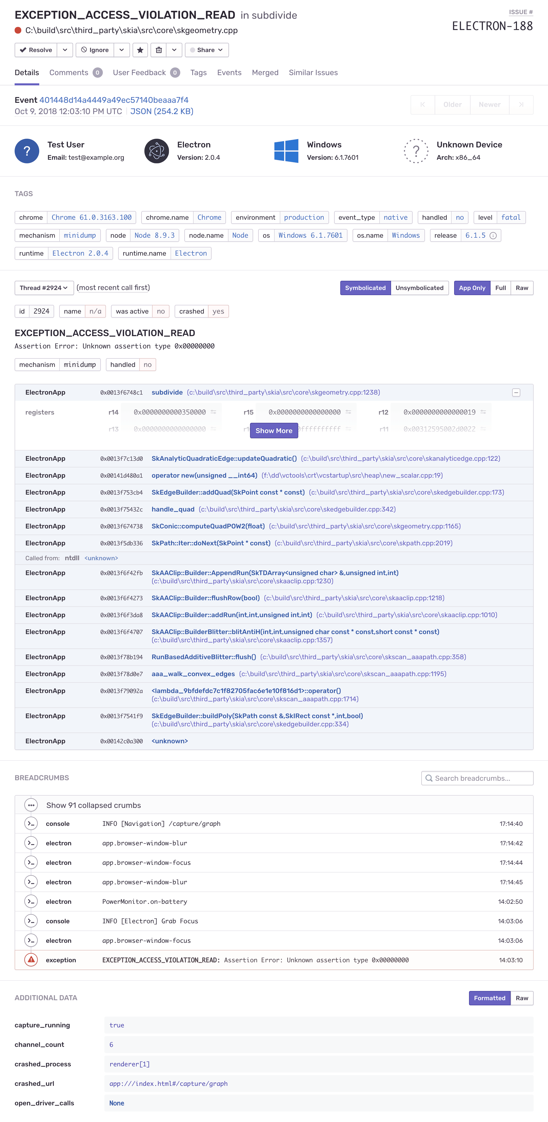Viewport: 548px width, 1122px height.
Task: Open the Events tab
Action: pos(229,73)
